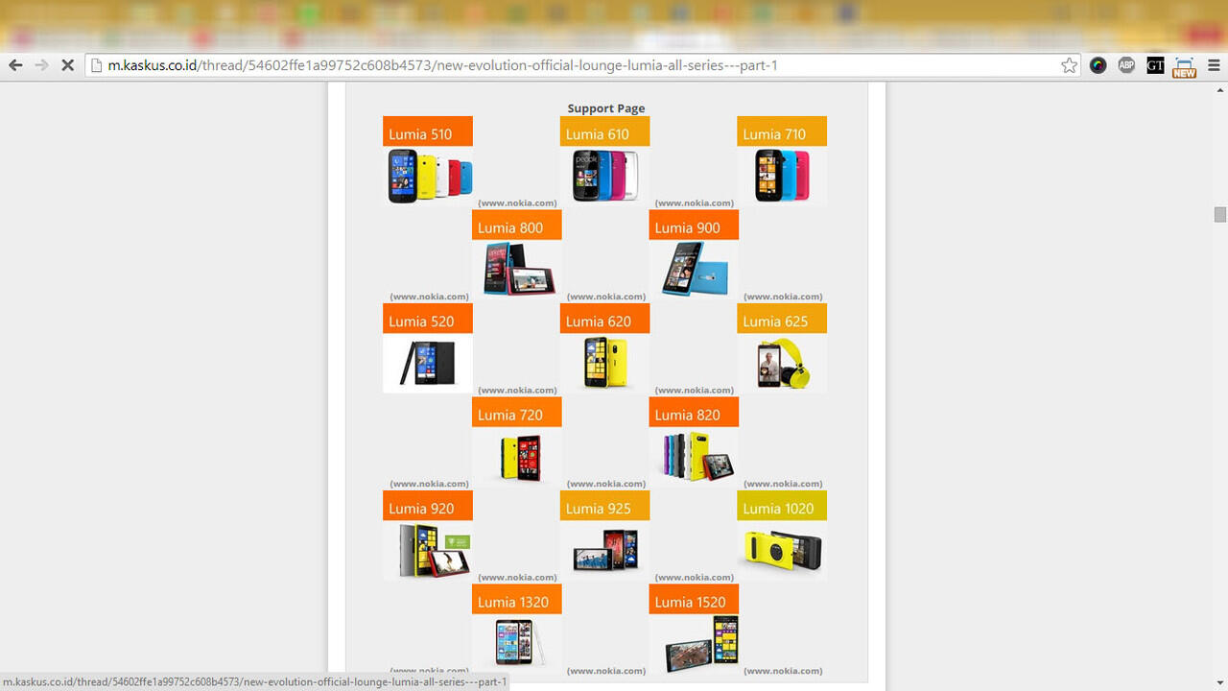Open the ABP Adblock Plus extension
The height and width of the screenshot is (691, 1228).
1126,65
